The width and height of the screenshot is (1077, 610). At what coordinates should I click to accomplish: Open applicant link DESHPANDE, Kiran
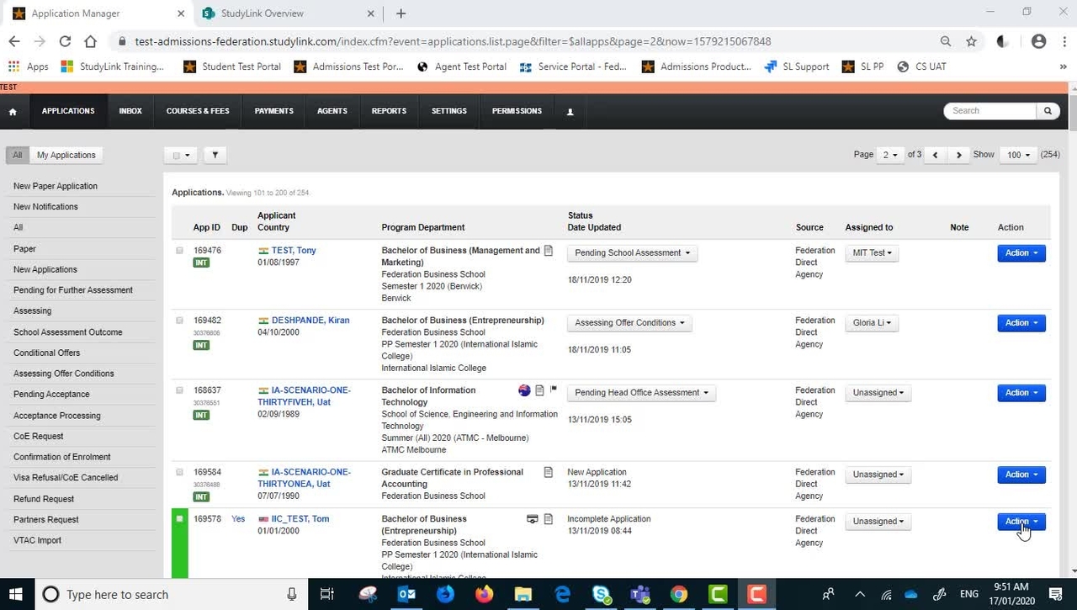pos(310,321)
